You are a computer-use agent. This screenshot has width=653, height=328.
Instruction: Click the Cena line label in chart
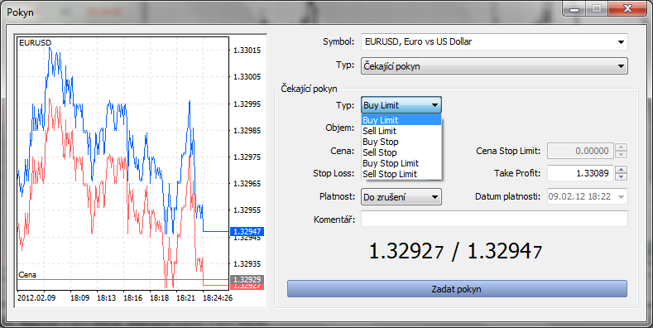point(27,275)
